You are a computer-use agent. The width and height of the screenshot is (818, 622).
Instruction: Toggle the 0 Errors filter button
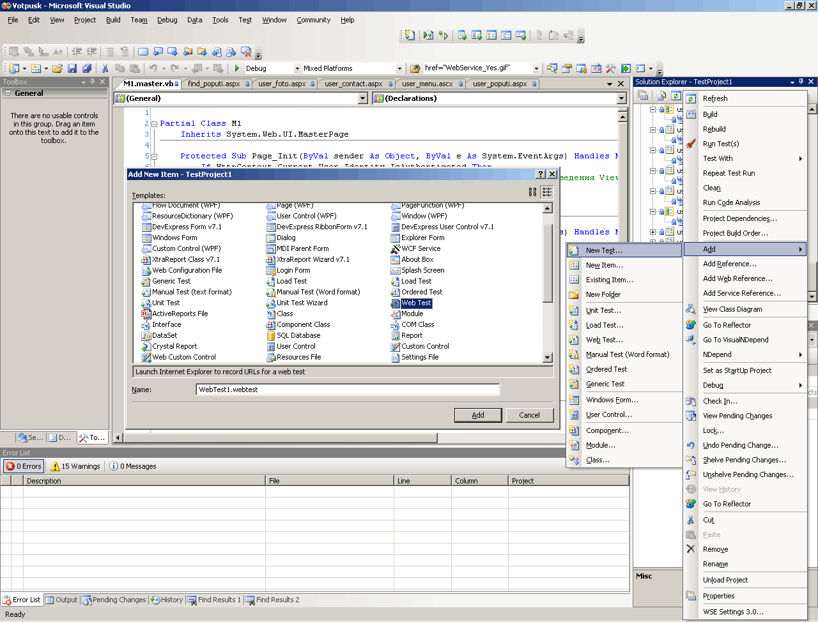pyautogui.click(x=24, y=466)
